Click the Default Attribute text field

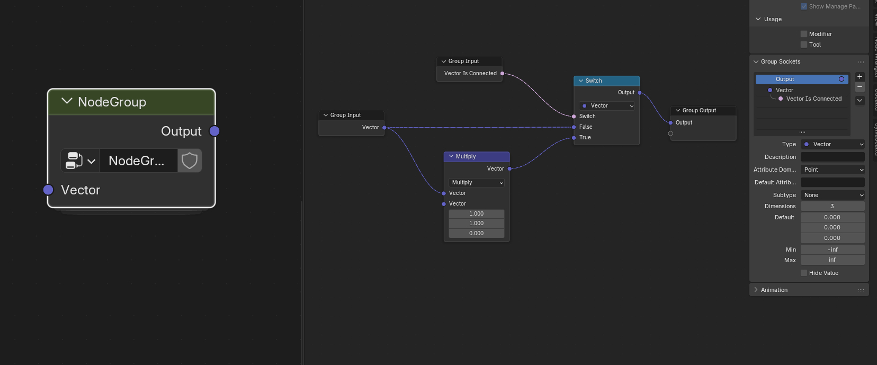click(833, 182)
